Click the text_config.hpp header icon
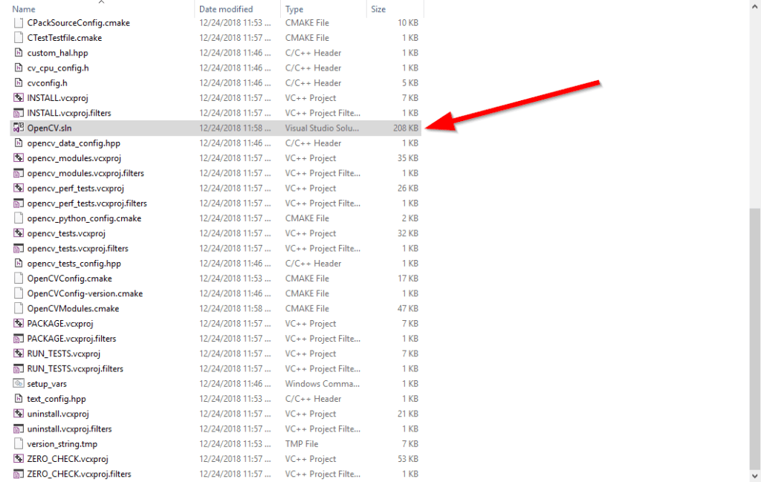Screen dimensions: 761x482 pos(19,399)
